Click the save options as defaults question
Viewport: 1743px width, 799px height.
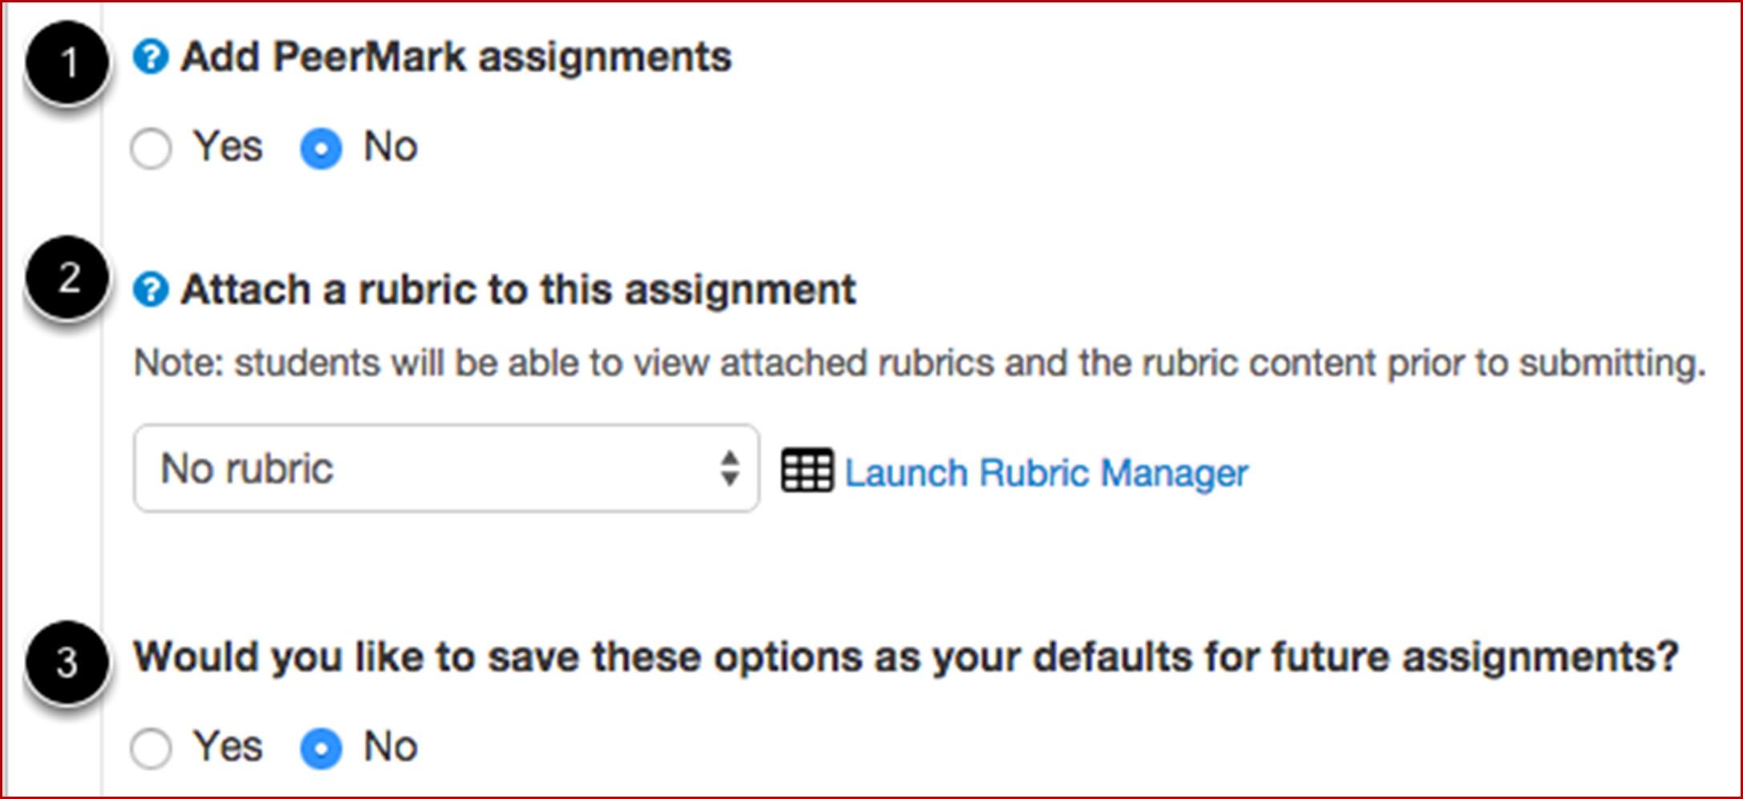coord(906,658)
